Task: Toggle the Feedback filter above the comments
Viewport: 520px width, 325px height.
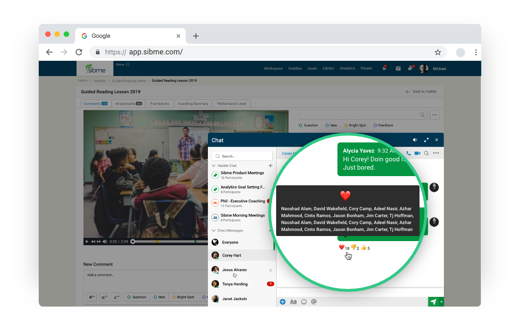Action: 384,125
